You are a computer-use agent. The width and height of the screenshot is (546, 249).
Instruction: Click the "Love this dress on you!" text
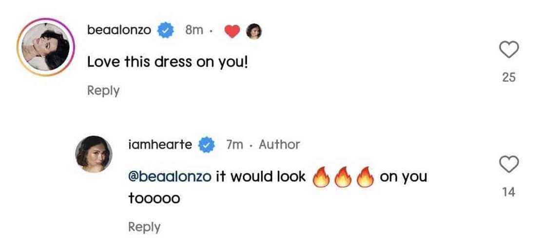pyautogui.click(x=168, y=62)
